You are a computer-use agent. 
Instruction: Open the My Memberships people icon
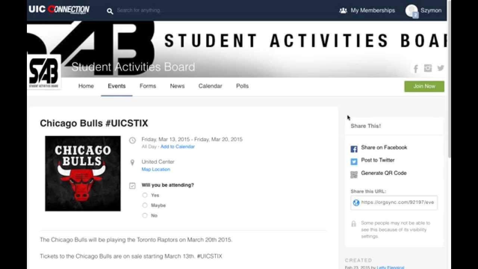tap(343, 10)
